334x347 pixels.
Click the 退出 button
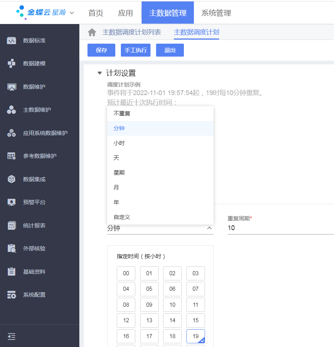(x=170, y=50)
